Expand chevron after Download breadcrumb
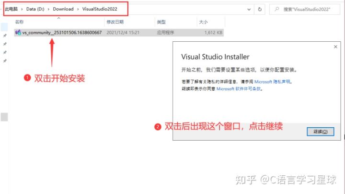The height and width of the screenshot is (194, 345). [78, 9]
